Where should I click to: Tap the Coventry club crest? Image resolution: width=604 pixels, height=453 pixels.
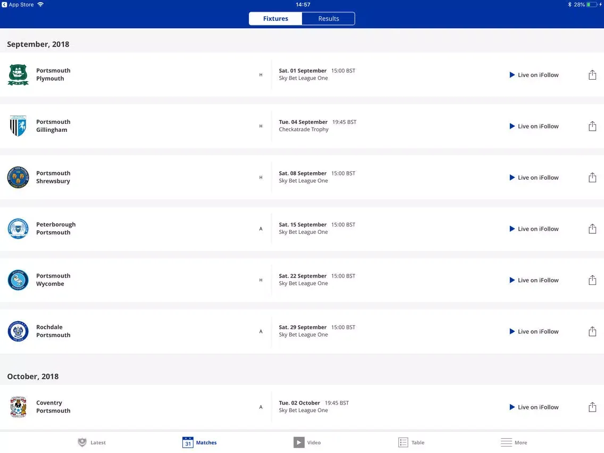click(18, 407)
